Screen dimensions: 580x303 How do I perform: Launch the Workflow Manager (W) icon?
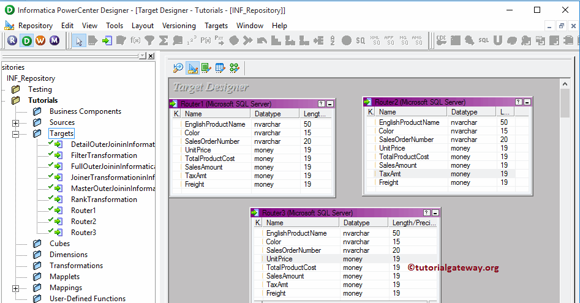click(x=40, y=40)
